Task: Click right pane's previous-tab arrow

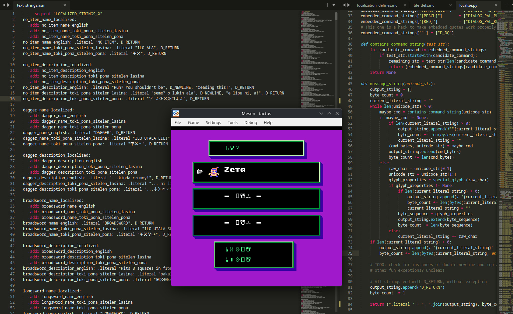Action: (x=344, y=5)
